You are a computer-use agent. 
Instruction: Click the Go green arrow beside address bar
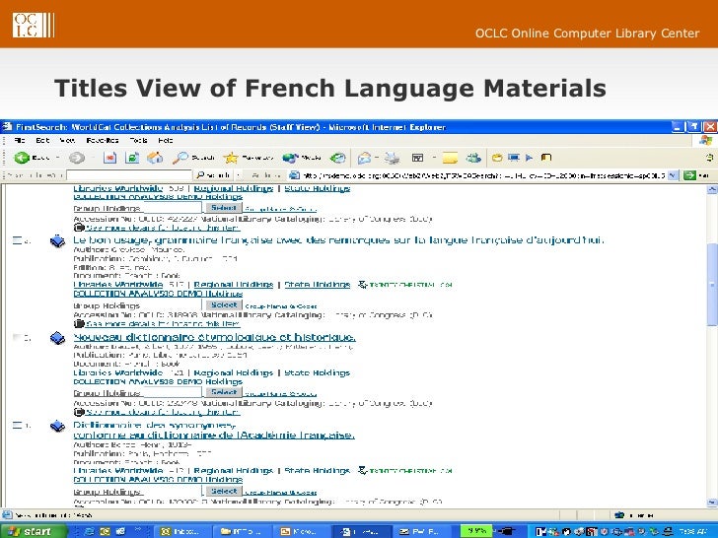[x=689, y=174]
